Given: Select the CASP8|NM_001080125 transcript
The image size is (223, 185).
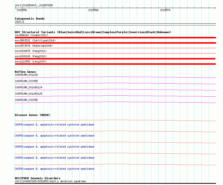Looking at the screenshot, I should point(29,94).
